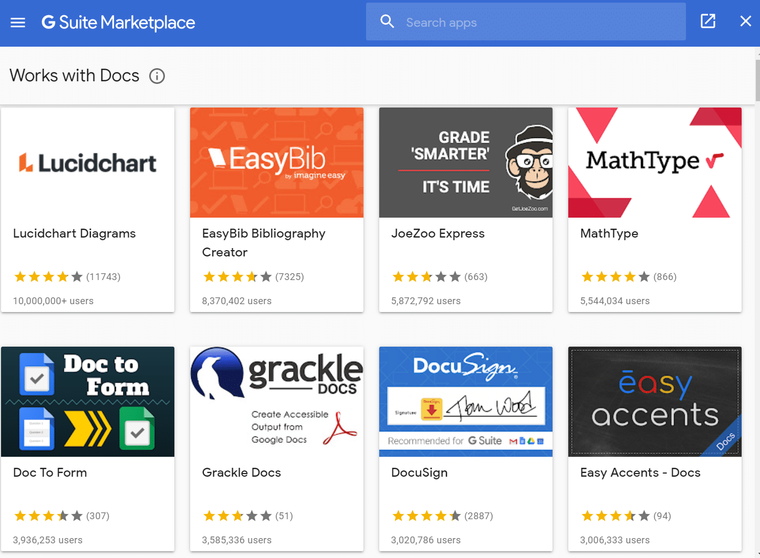Screen dimensions: 760x558
Task: Click the info icon beside Works with Docs
Action: [157, 76]
